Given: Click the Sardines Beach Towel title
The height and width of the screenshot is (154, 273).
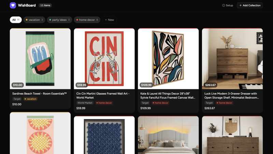Looking at the screenshot, I should pos(40,93).
